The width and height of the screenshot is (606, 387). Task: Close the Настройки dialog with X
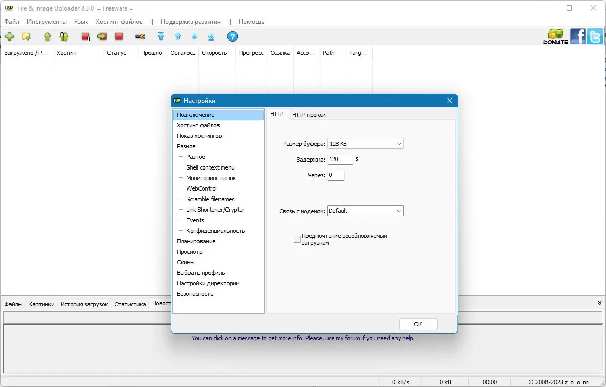pos(449,101)
